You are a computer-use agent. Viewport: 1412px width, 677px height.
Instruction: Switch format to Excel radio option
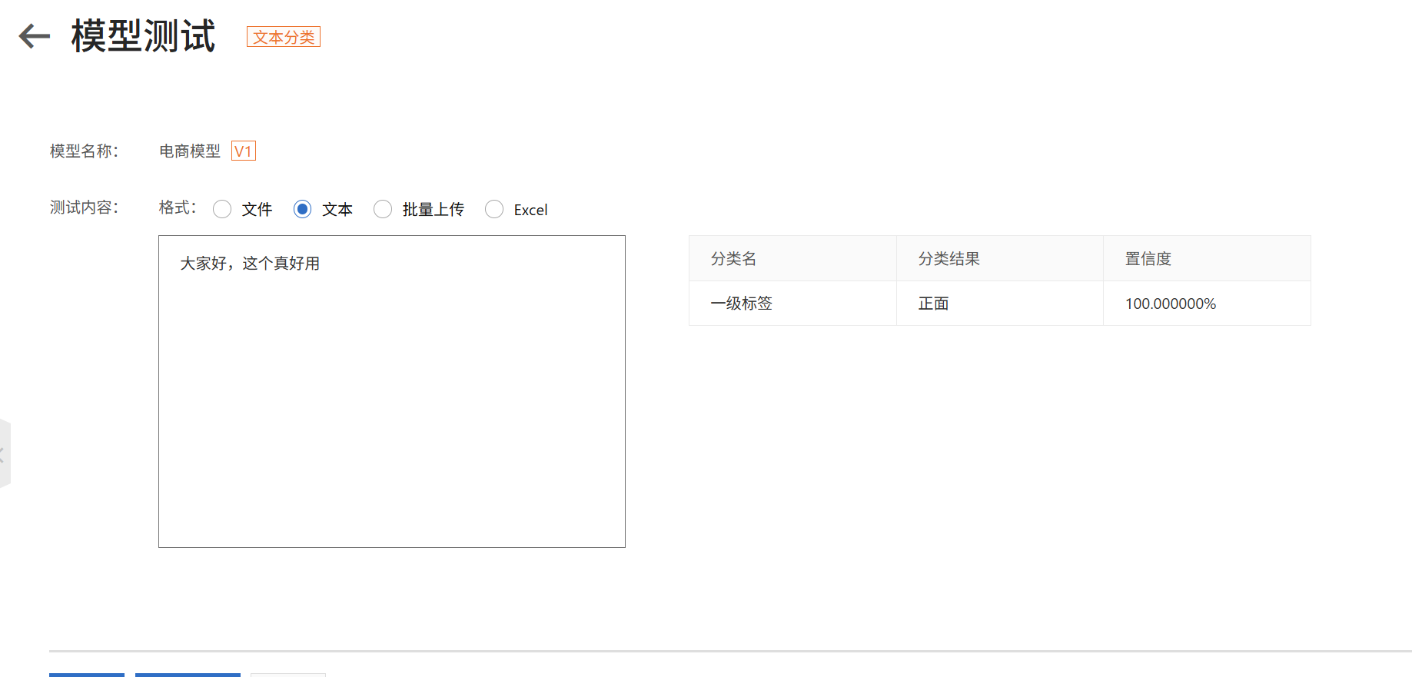click(494, 209)
